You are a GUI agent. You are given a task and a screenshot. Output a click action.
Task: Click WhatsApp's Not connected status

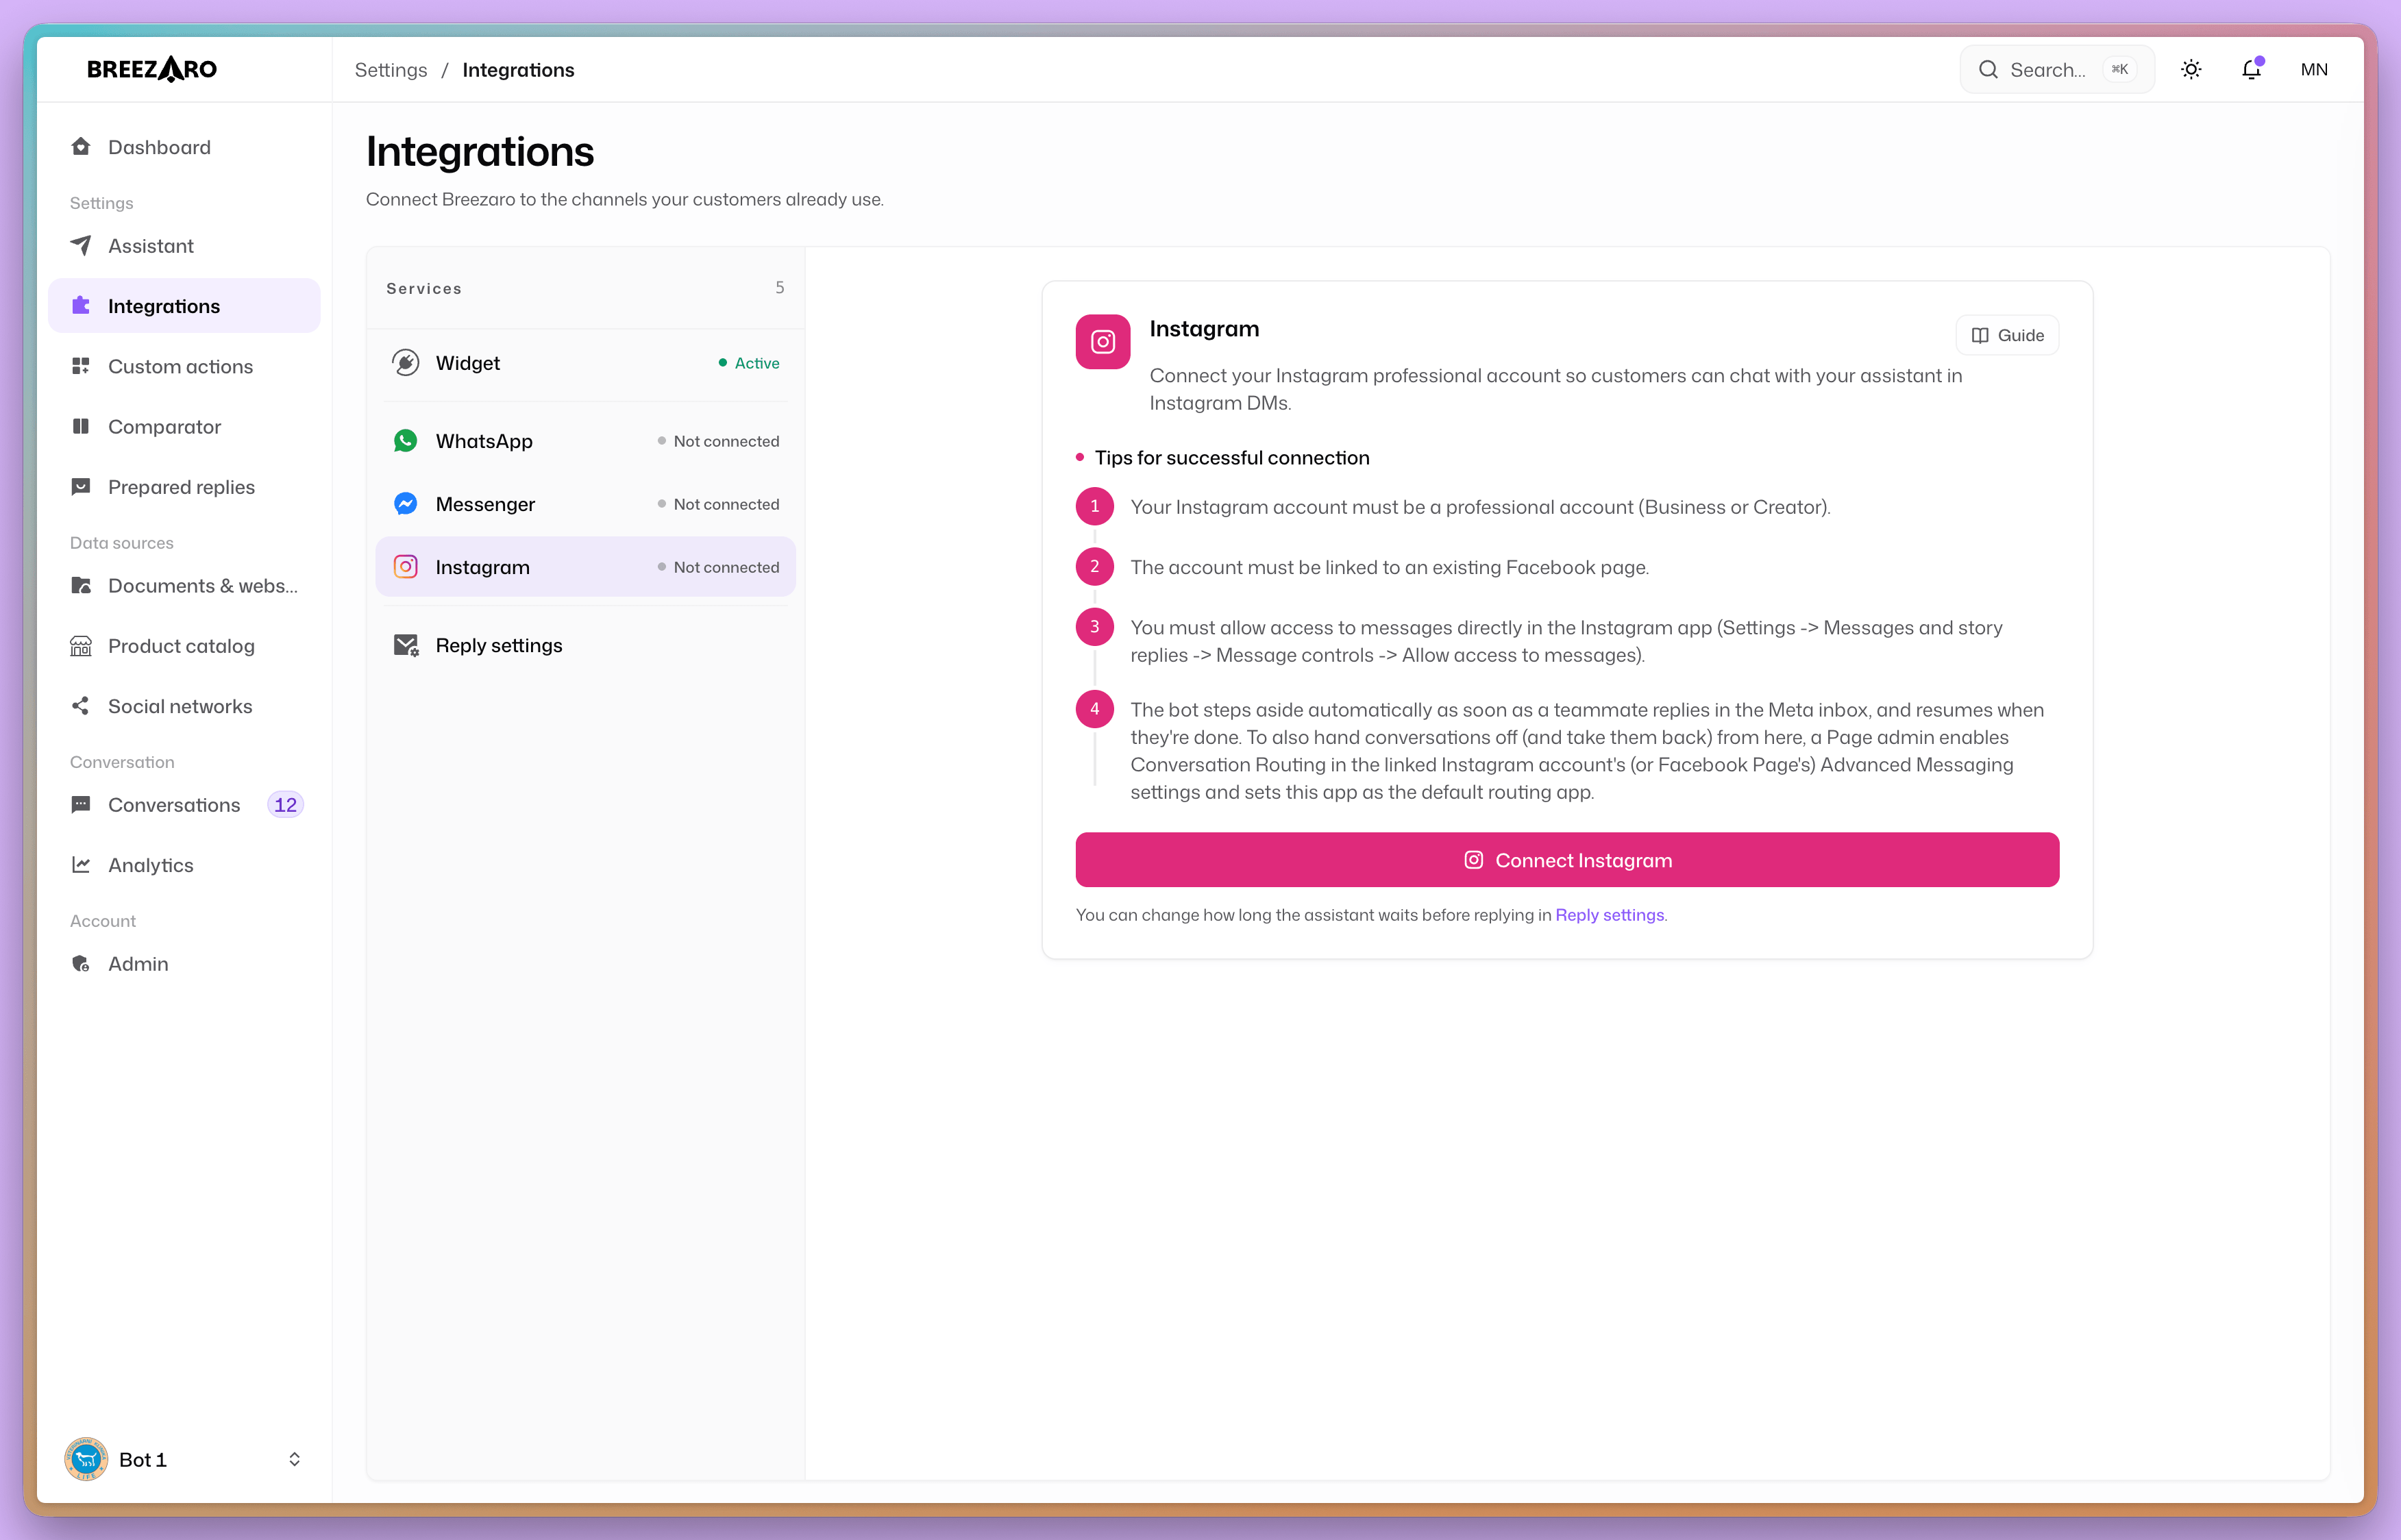tap(718, 440)
